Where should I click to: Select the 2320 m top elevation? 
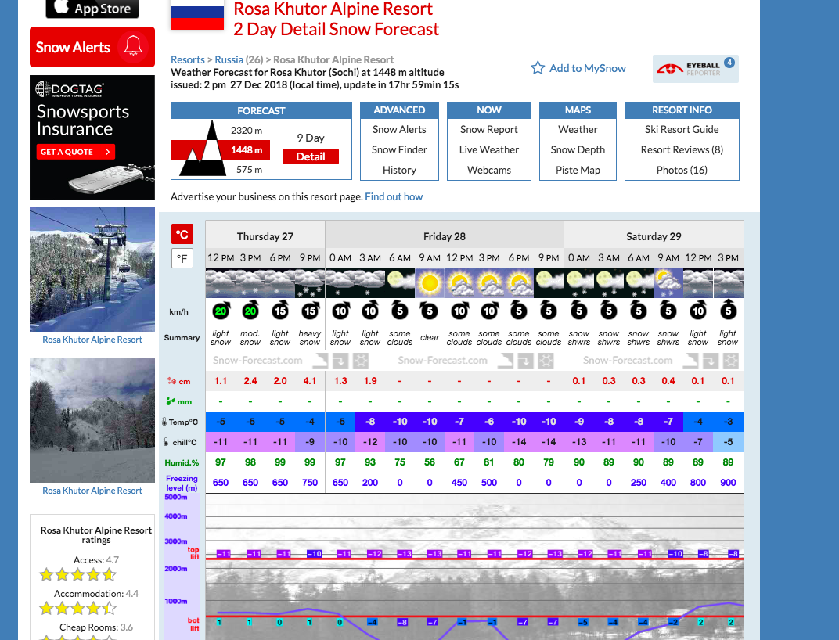click(x=246, y=130)
